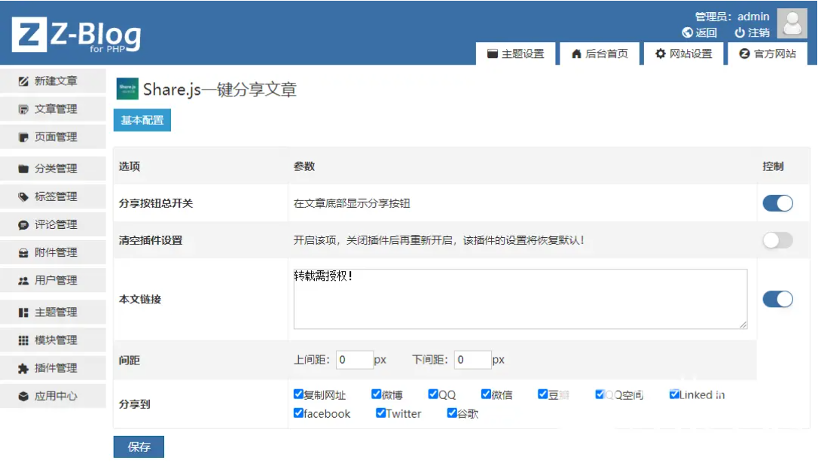Viewport: 818px width, 466px height.
Task: Open 插件管理 in the sidebar
Action: click(x=53, y=369)
